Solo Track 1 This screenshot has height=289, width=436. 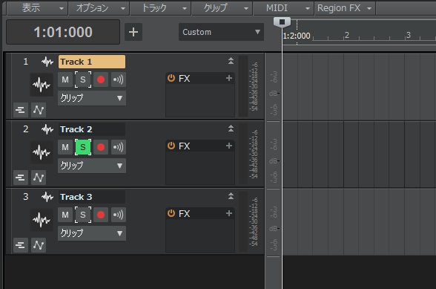(83, 79)
